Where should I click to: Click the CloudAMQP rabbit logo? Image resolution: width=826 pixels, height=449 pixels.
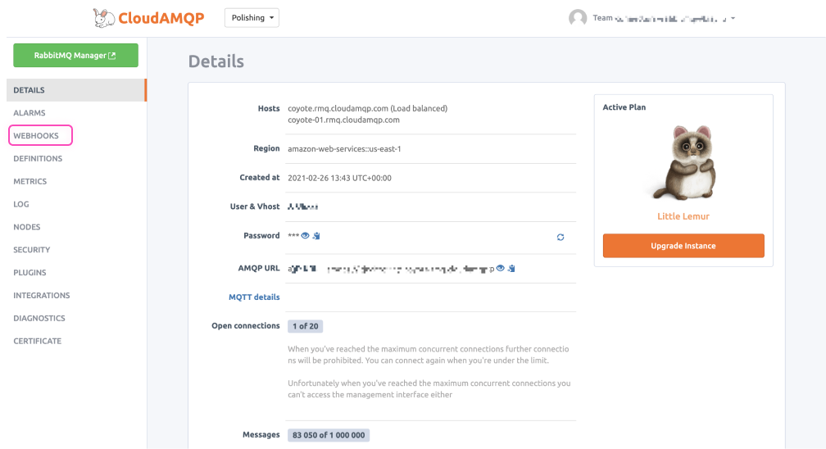pos(104,17)
